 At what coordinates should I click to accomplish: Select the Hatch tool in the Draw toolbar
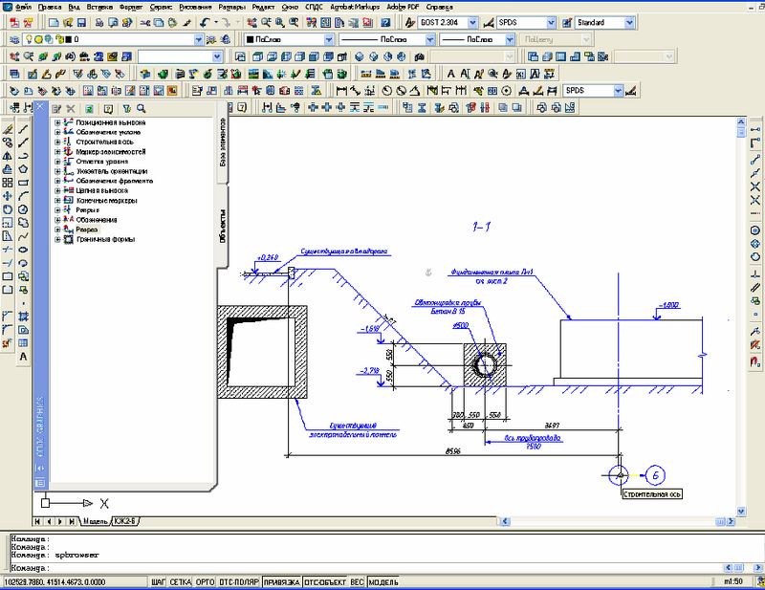[x=23, y=317]
